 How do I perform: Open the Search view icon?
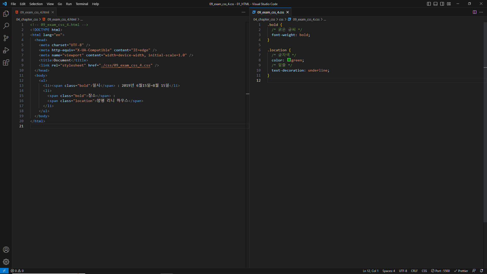[6, 26]
